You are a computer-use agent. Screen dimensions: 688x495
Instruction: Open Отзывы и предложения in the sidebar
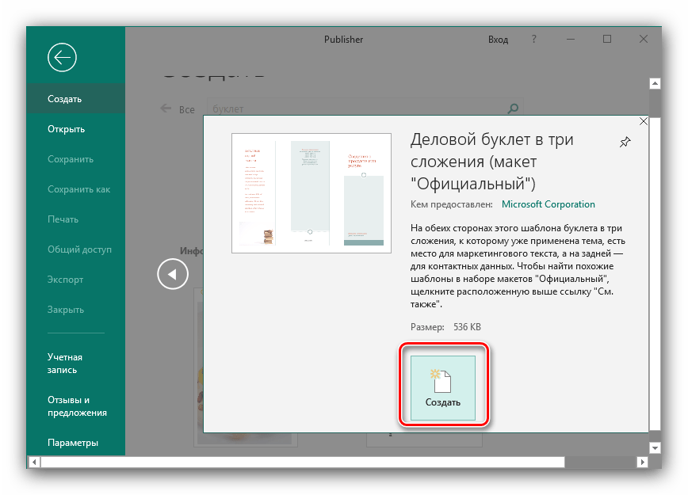[75, 406]
